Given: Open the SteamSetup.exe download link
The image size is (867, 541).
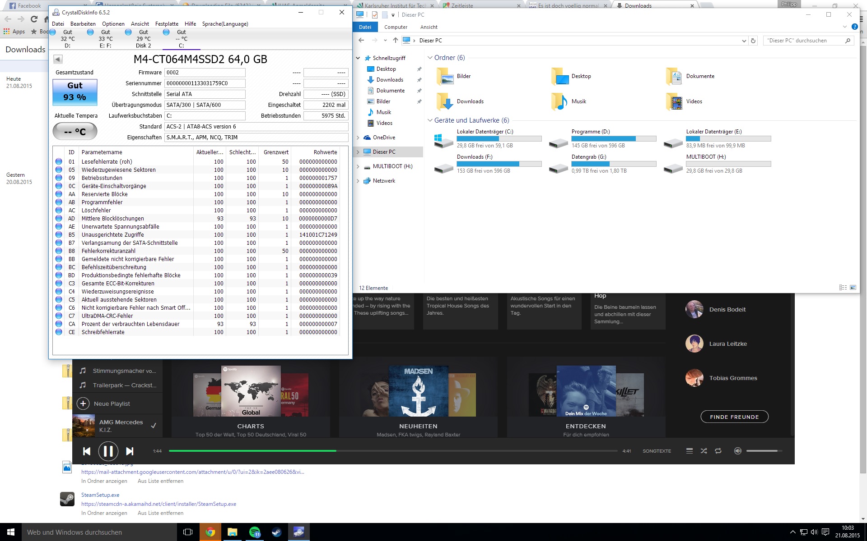Looking at the screenshot, I should tap(100, 495).
